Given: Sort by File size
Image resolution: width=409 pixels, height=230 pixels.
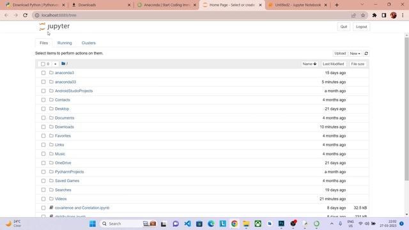Looking at the screenshot, I should pyautogui.click(x=358, y=64).
